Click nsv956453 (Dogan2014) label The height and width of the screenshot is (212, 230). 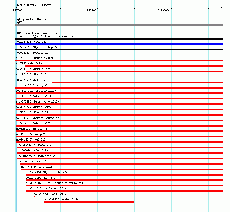50,194
